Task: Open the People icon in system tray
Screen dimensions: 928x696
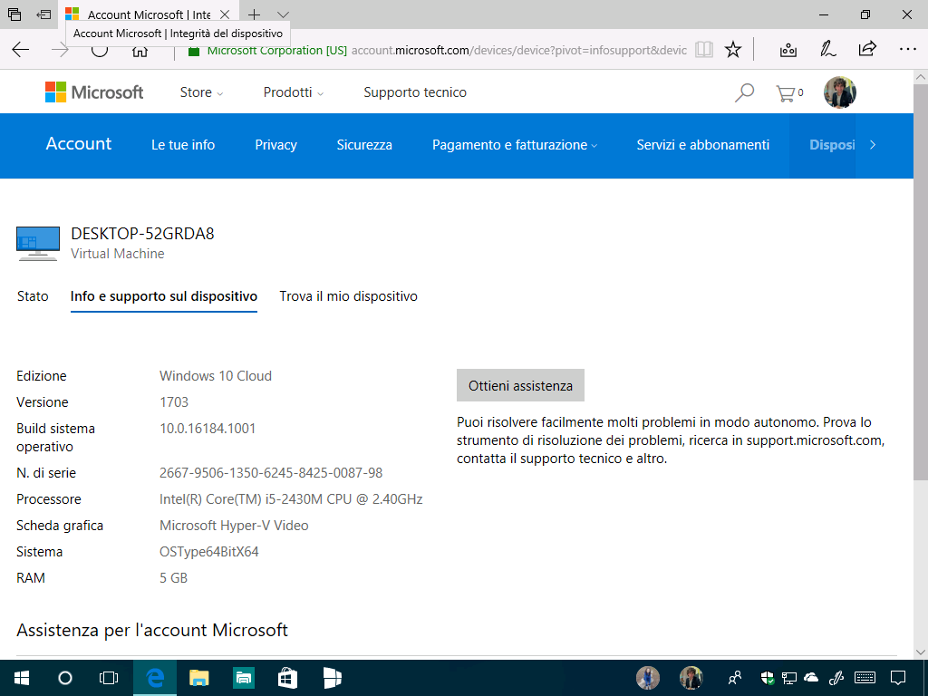Action: 735,678
